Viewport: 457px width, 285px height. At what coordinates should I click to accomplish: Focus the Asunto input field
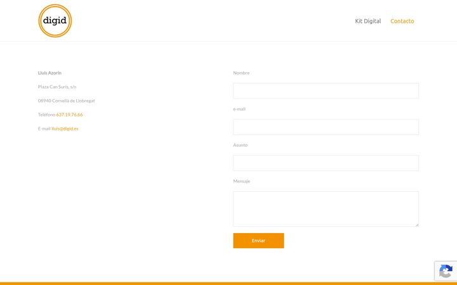[326, 163]
